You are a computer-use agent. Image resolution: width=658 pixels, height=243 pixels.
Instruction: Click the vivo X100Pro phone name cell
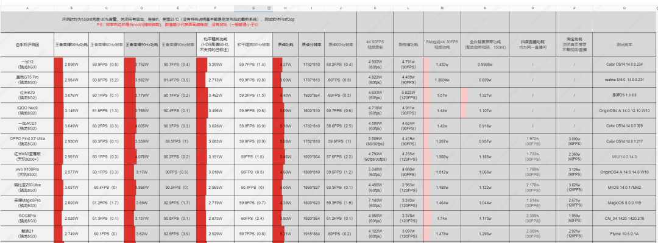coord(27,172)
